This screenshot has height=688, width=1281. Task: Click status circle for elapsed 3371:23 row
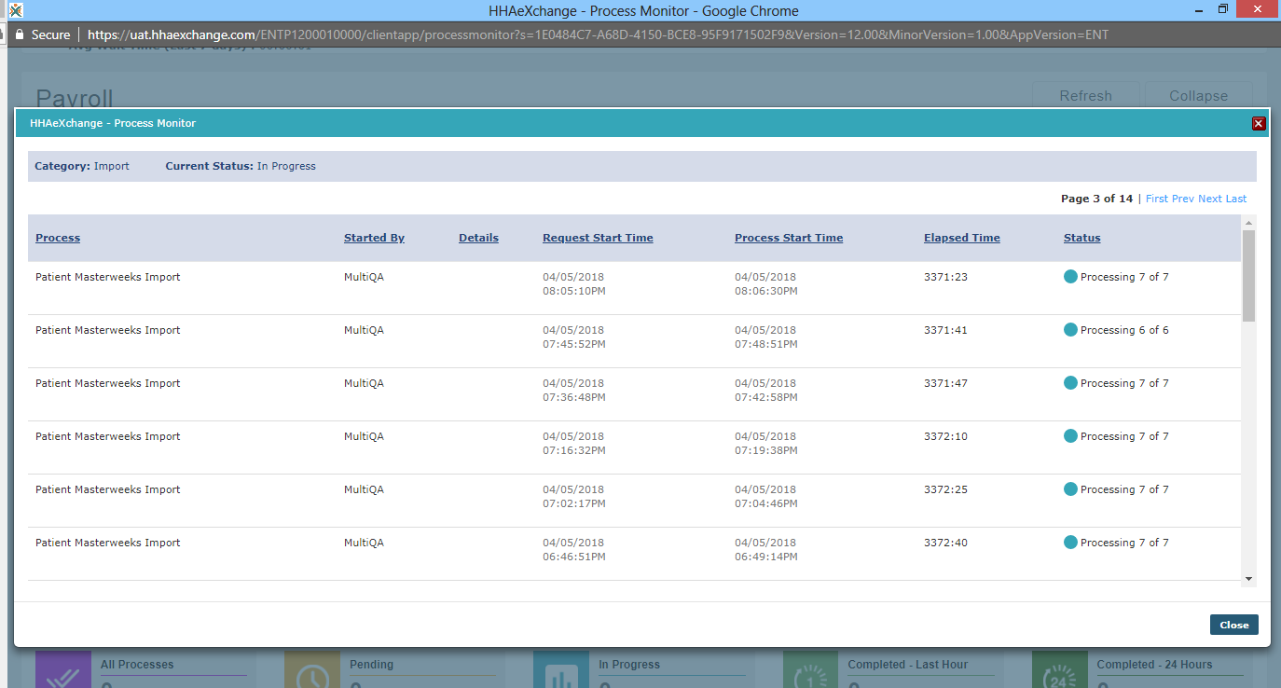(x=1070, y=277)
